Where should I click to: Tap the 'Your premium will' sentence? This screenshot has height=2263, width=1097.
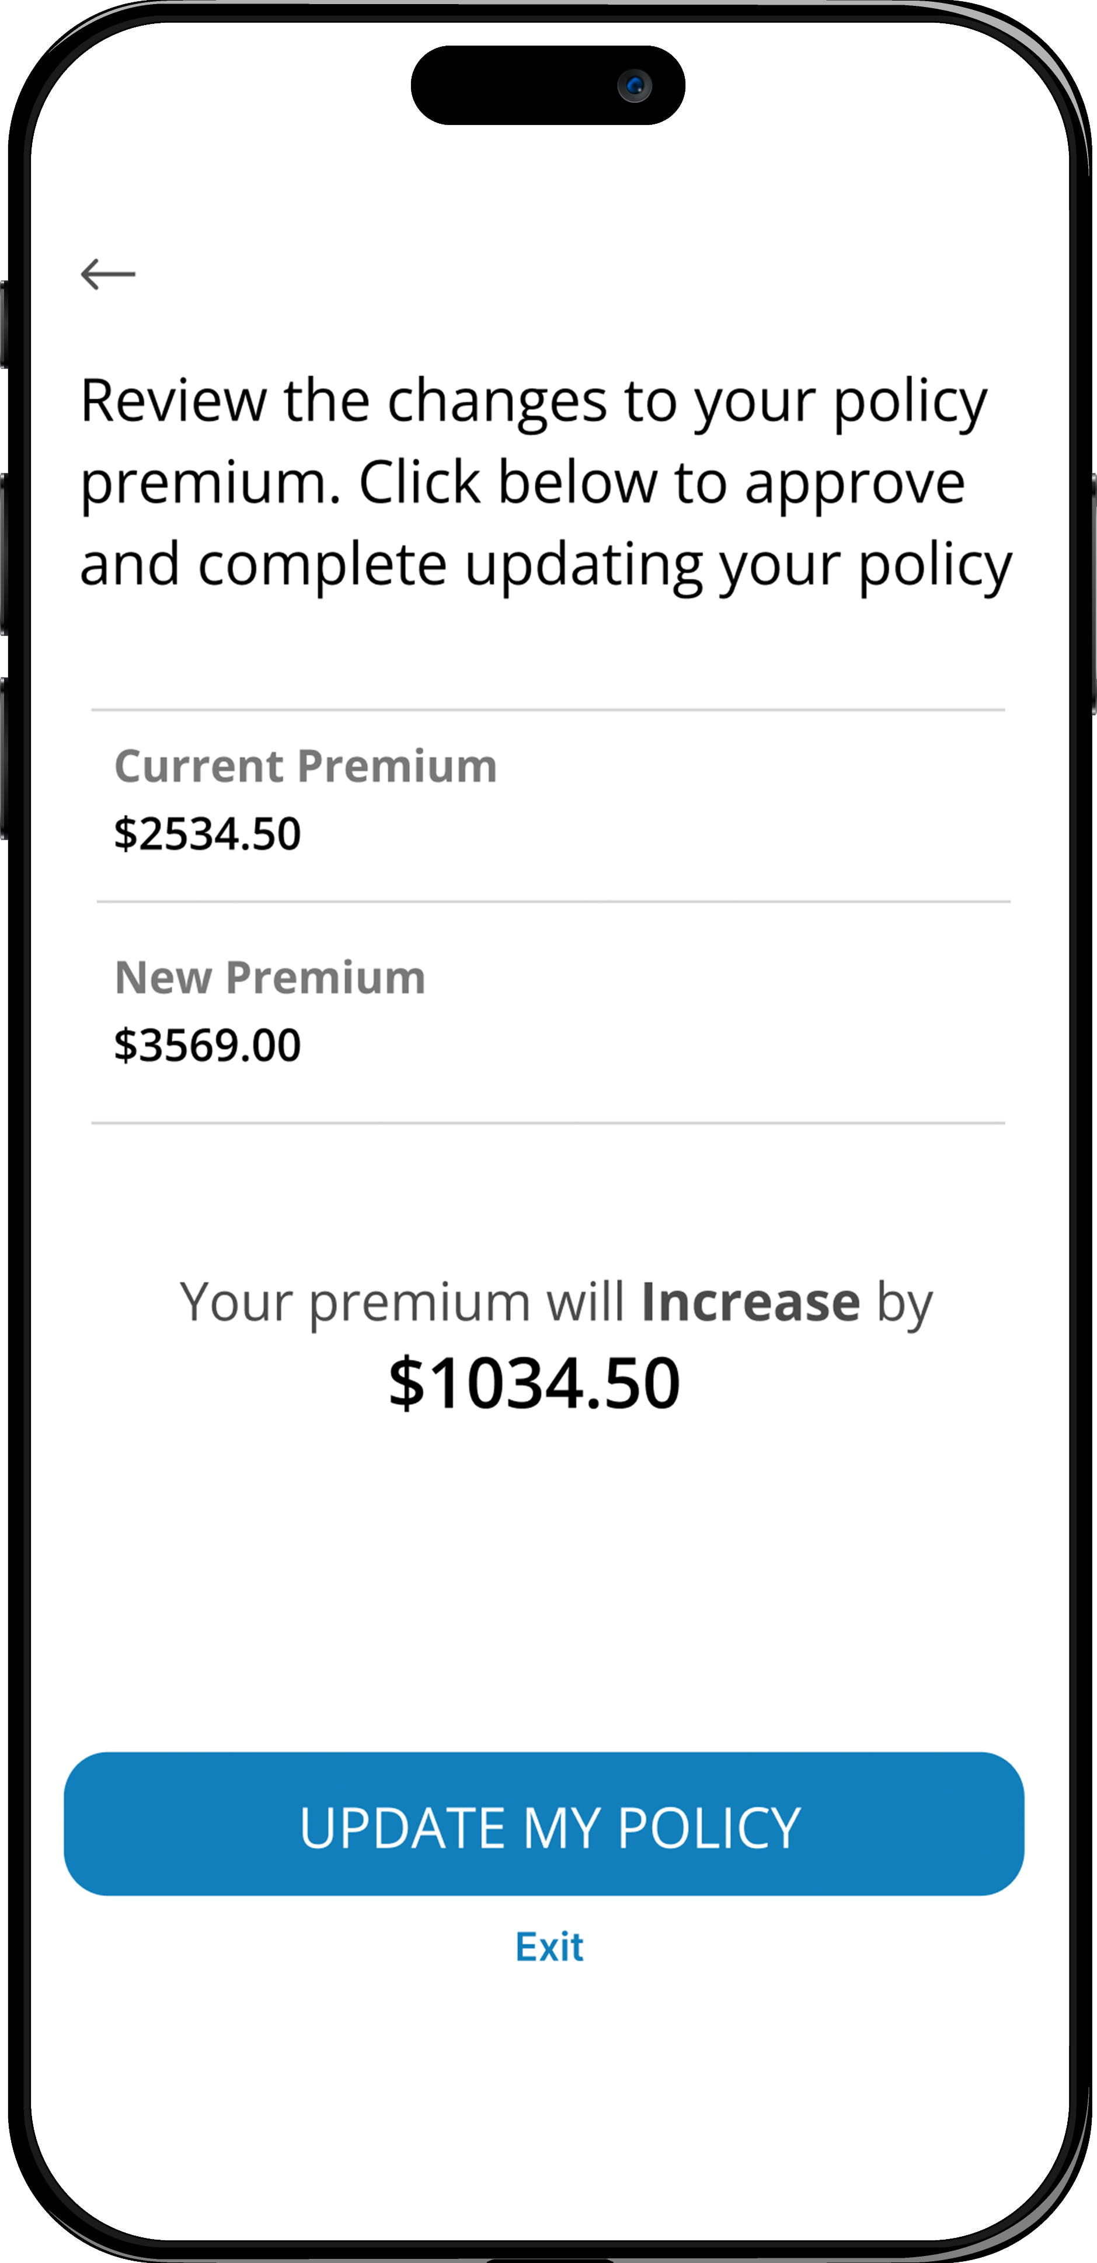[x=402, y=1302]
